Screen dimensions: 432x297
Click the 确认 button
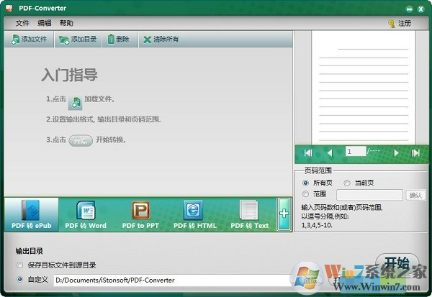415,195
